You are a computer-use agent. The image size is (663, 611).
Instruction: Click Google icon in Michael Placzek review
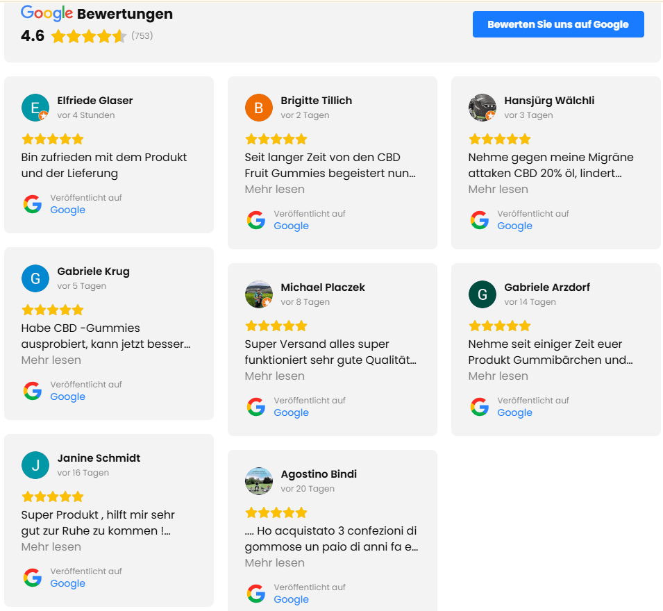click(256, 407)
